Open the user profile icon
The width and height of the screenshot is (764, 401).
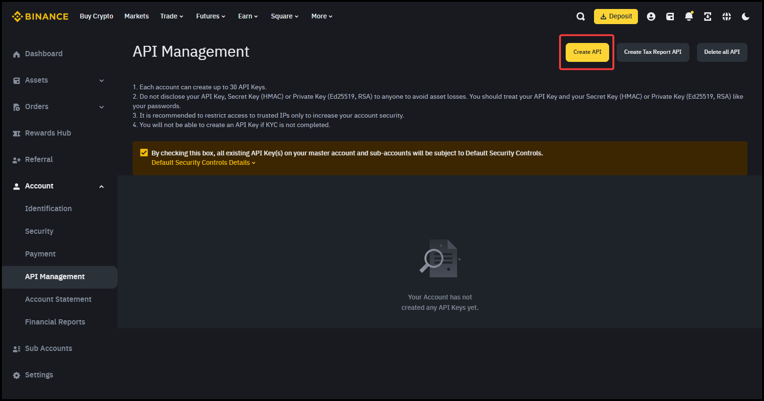(x=651, y=17)
